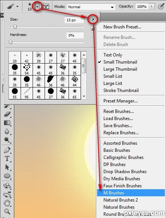Select the Blur tool droplet icon

coord(7,131)
